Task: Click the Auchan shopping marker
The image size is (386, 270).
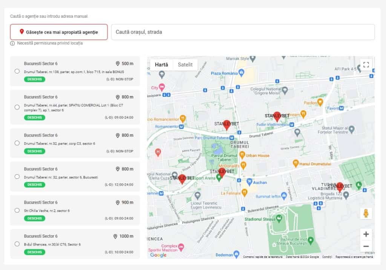Action: click(x=249, y=182)
